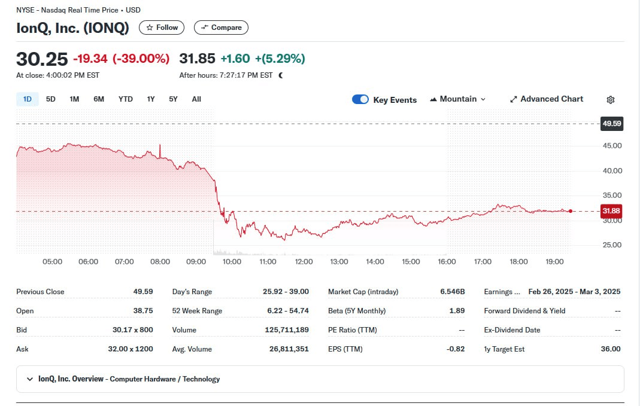Follow IonQ with the Follow button
The image size is (640, 406).
pos(162,28)
